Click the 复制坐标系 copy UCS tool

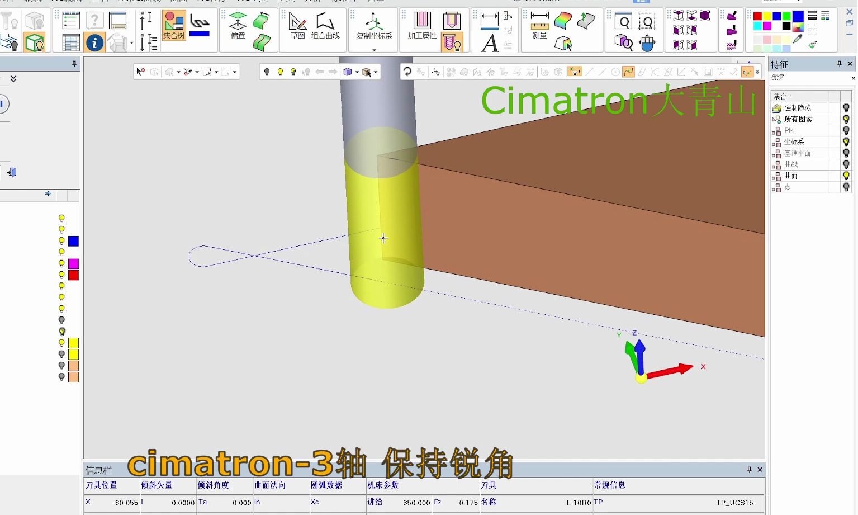coord(374,26)
